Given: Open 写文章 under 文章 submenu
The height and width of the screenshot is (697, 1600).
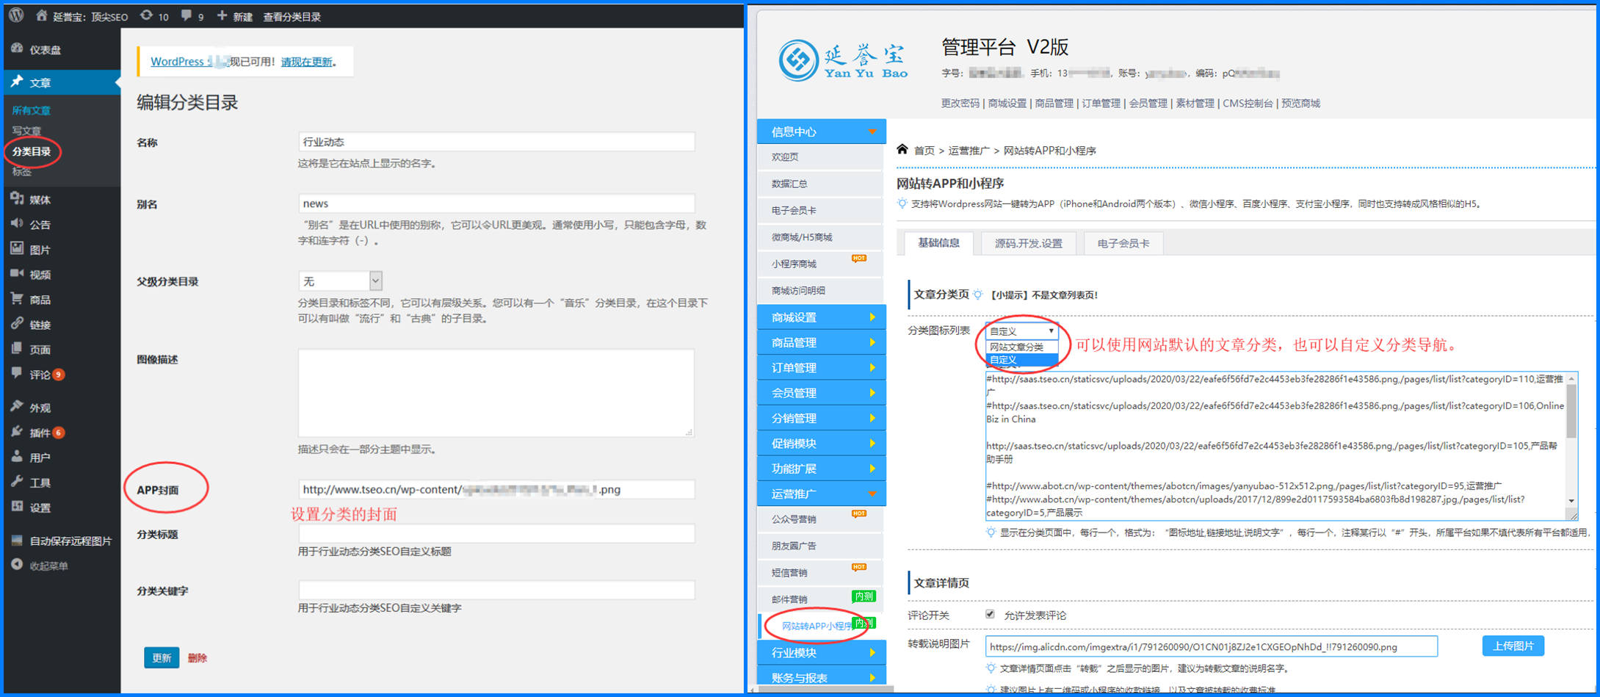Looking at the screenshot, I should 26,131.
